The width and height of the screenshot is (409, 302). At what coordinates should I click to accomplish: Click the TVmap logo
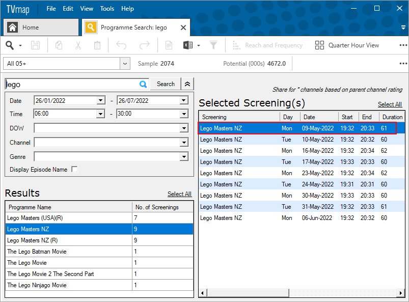point(18,9)
